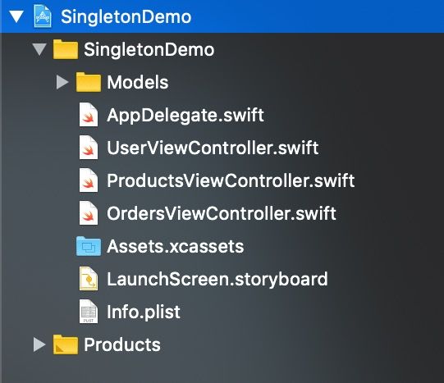
Task: Click the Info.plist file icon
Action: click(89, 312)
